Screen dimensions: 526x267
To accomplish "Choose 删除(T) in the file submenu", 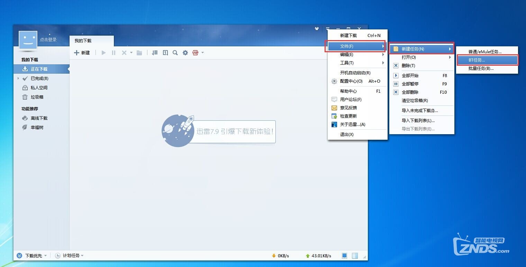I will tap(421, 66).
